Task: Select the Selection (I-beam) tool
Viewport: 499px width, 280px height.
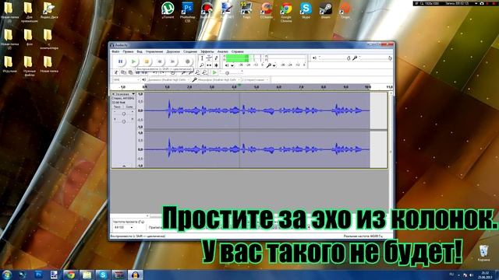Action: [202, 58]
